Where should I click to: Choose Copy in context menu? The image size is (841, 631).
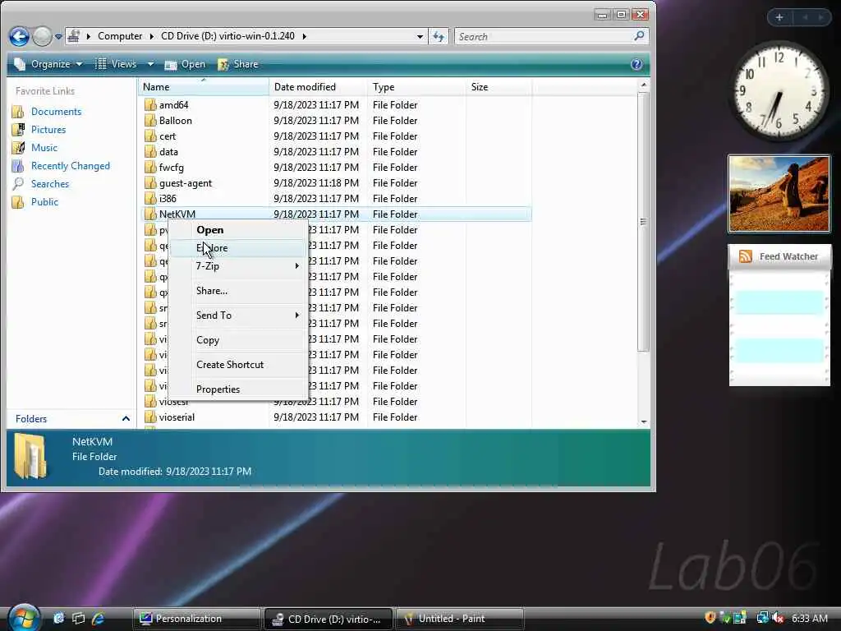pyautogui.click(x=238, y=340)
